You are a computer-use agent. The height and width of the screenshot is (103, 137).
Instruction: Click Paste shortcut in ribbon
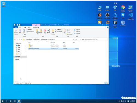click(x=30, y=32)
